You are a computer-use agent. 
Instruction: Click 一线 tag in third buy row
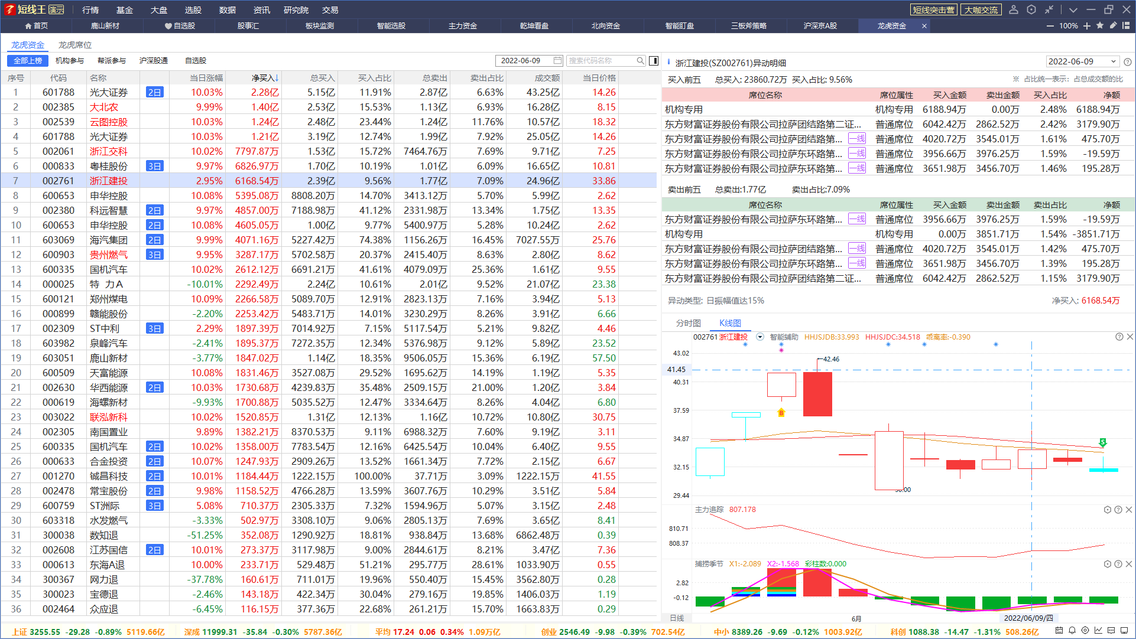(857, 139)
